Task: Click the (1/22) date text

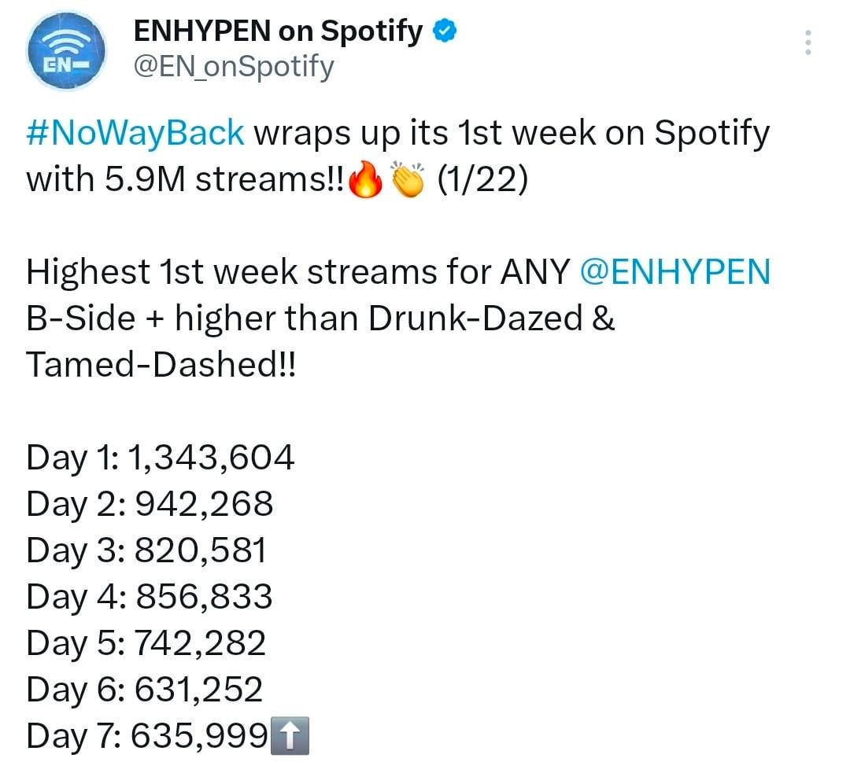Action: pos(482,180)
